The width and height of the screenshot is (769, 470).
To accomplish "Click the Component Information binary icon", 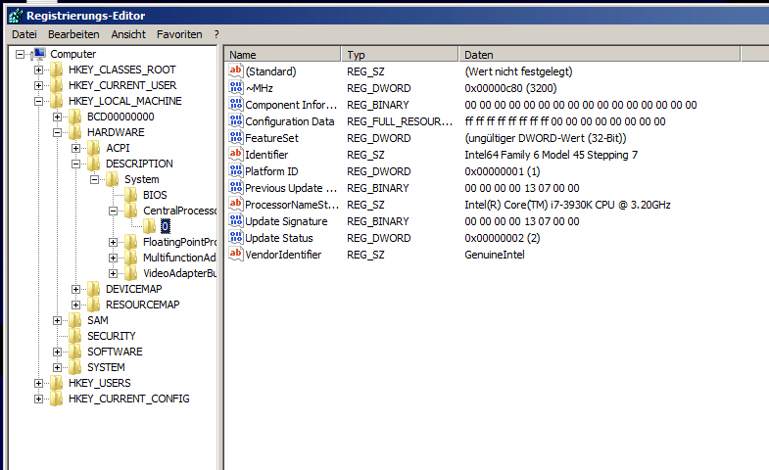I will click(x=236, y=105).
